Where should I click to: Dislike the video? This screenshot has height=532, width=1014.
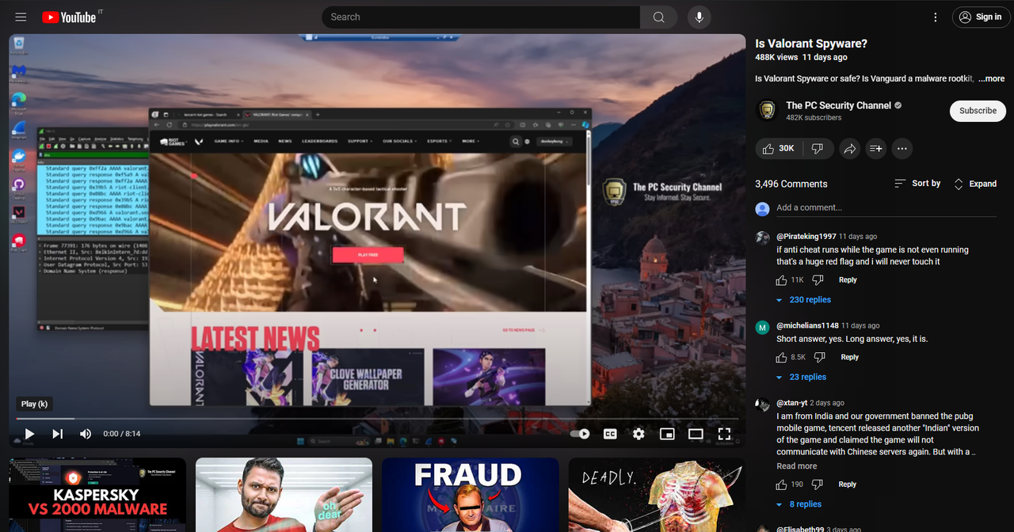coord(818,149)
